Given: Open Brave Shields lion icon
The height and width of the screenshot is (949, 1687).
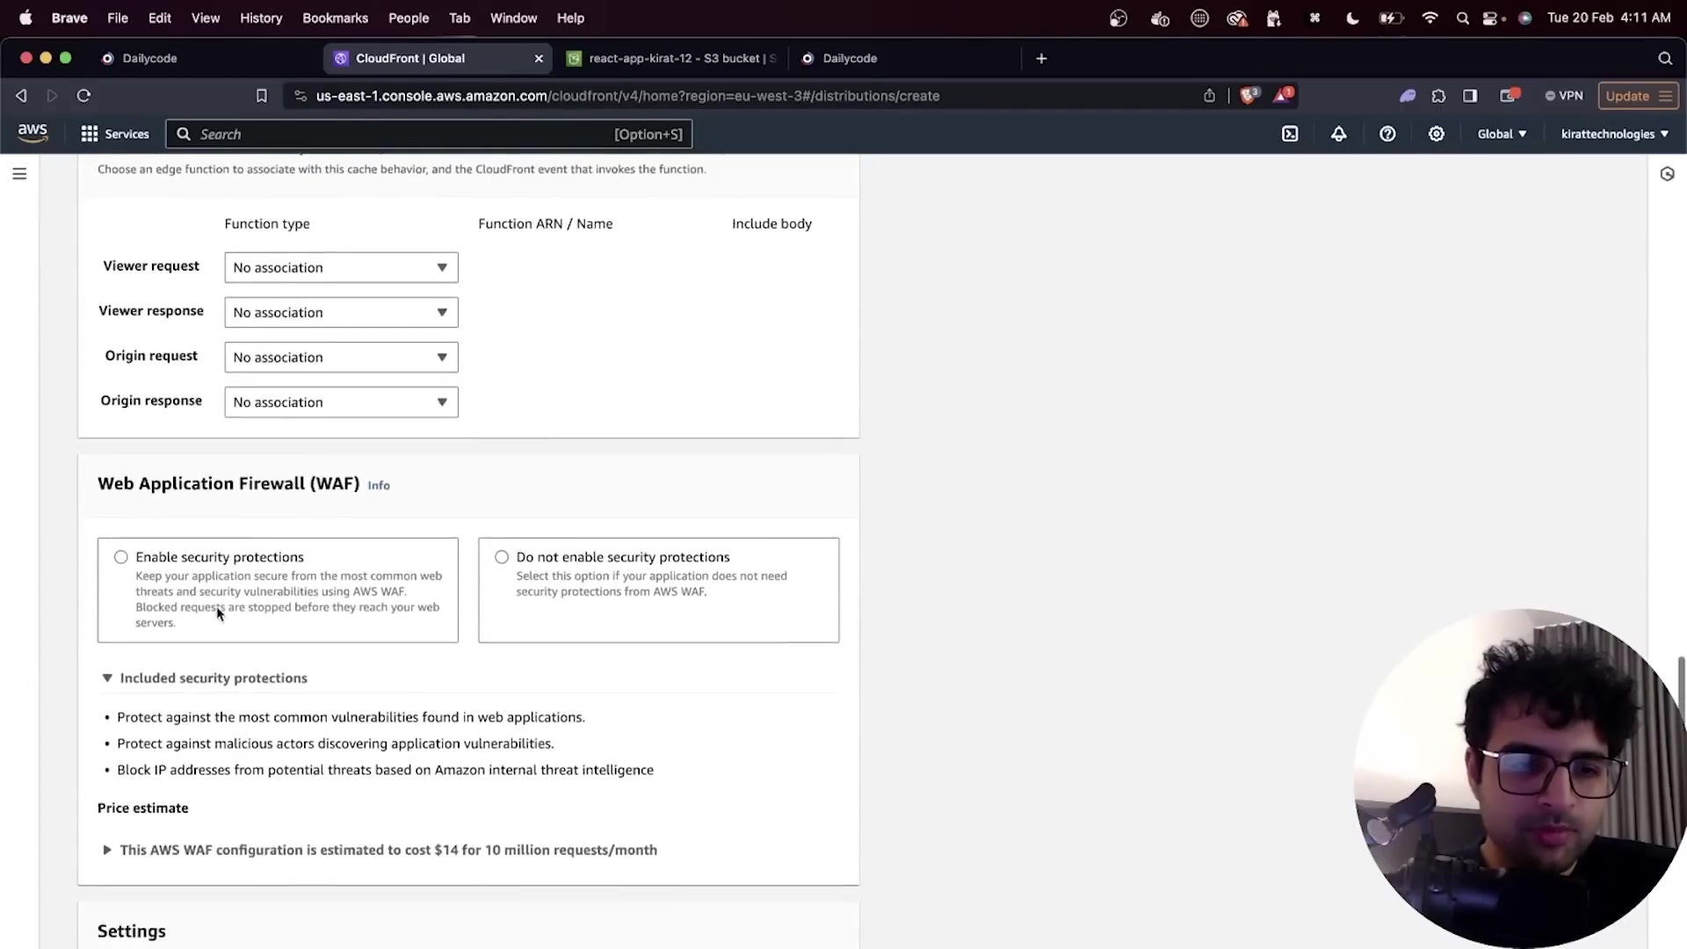Looking at the screenshot, I should point(1248,95).
